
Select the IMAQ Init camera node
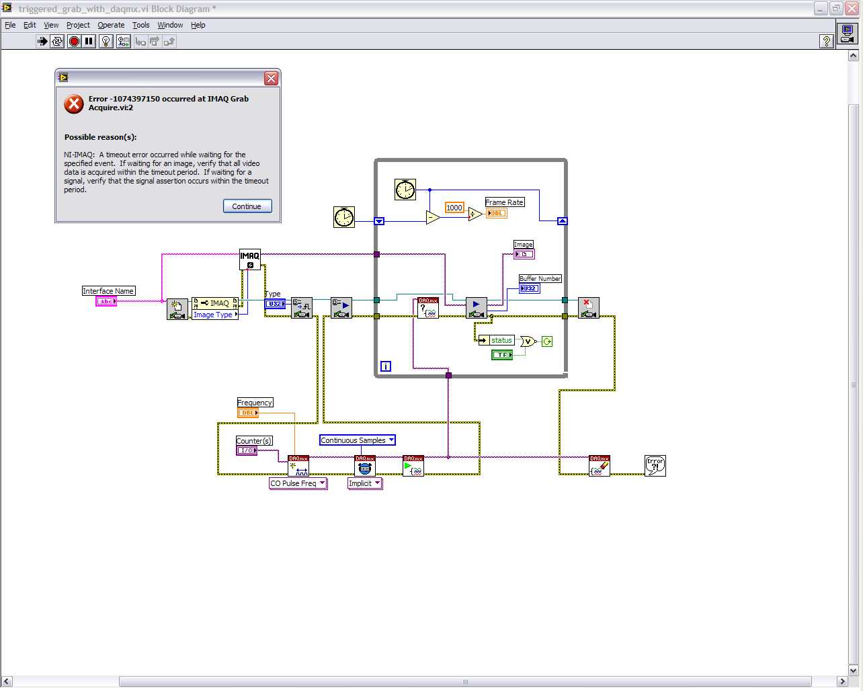coord(177,309)
